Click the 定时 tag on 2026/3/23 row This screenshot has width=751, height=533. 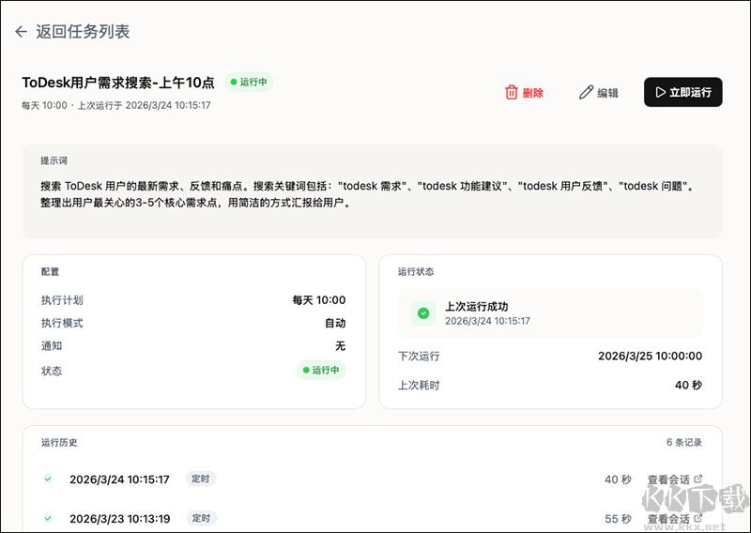pyautogui.click(x=201, y=518)
